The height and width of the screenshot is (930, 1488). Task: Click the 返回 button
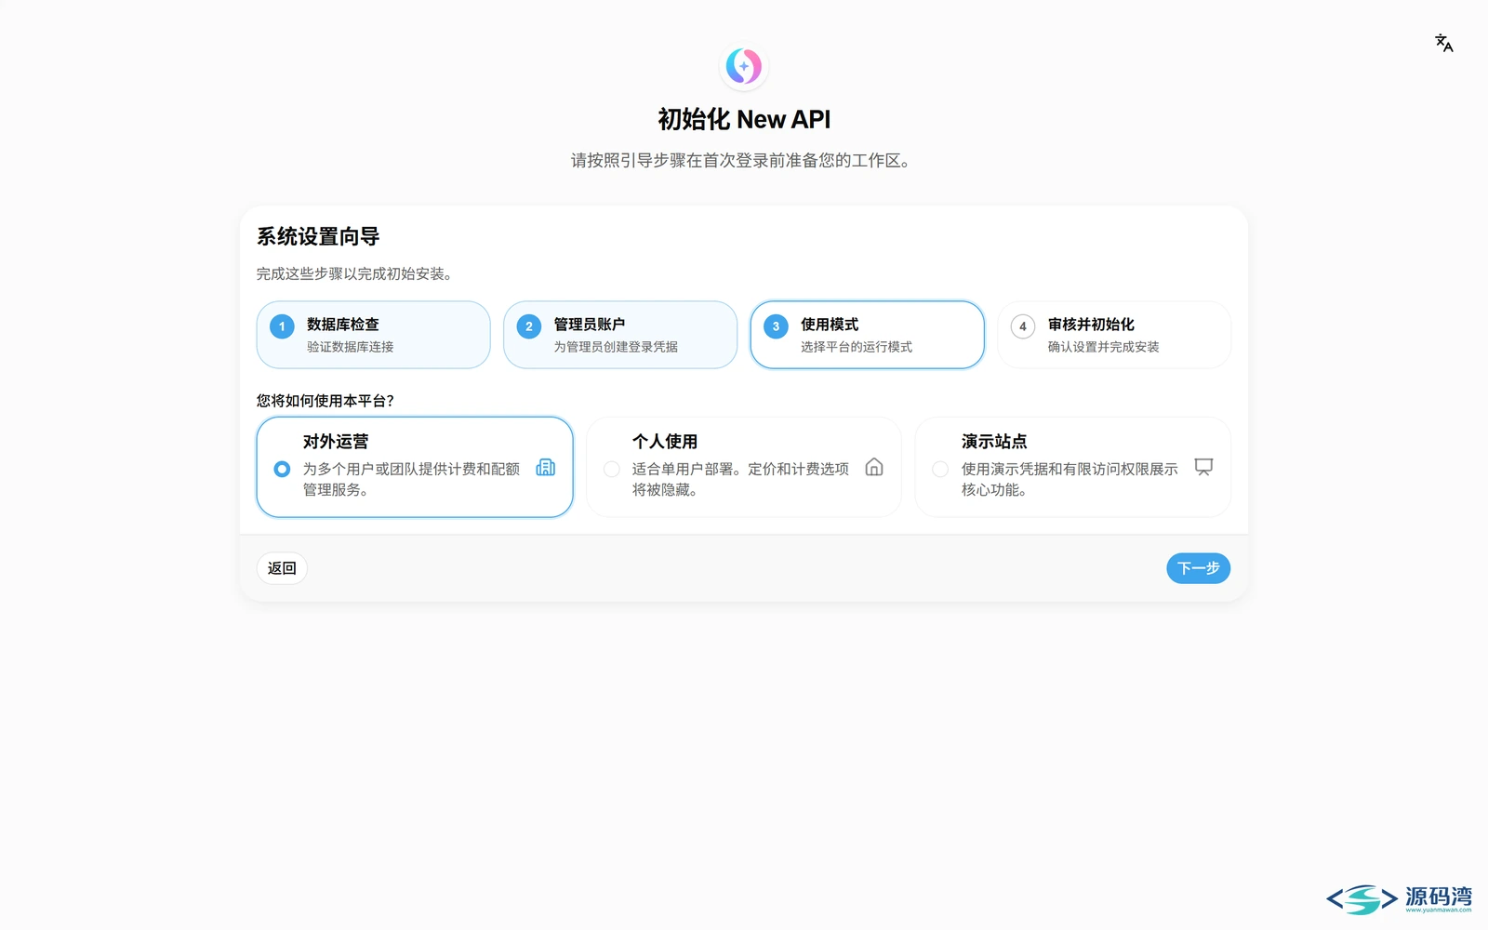(282, 568)
